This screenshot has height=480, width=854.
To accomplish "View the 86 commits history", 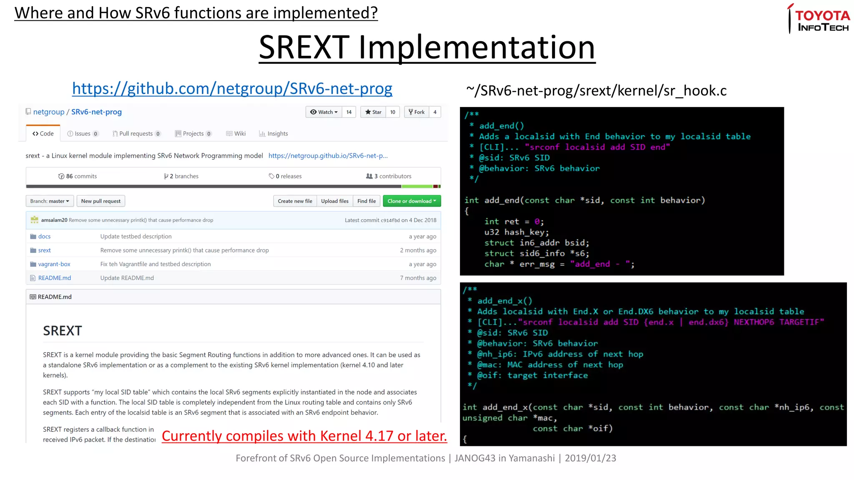I will (78, 176).
